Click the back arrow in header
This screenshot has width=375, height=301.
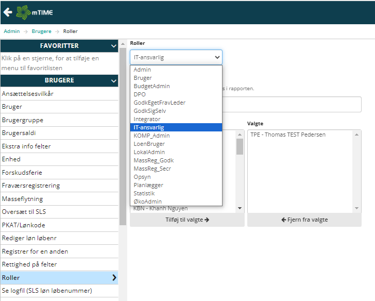coord(8,12)
